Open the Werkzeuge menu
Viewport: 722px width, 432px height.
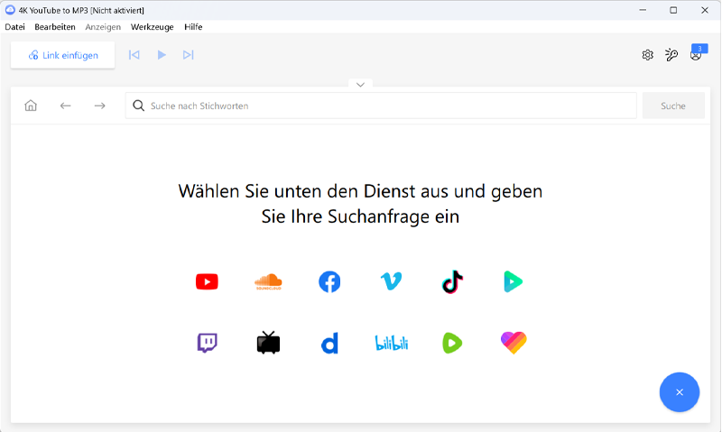pyautogui.click(x=152, y=27)
